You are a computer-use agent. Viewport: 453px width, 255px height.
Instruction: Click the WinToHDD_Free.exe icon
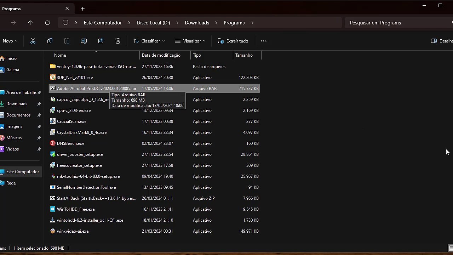53,209
